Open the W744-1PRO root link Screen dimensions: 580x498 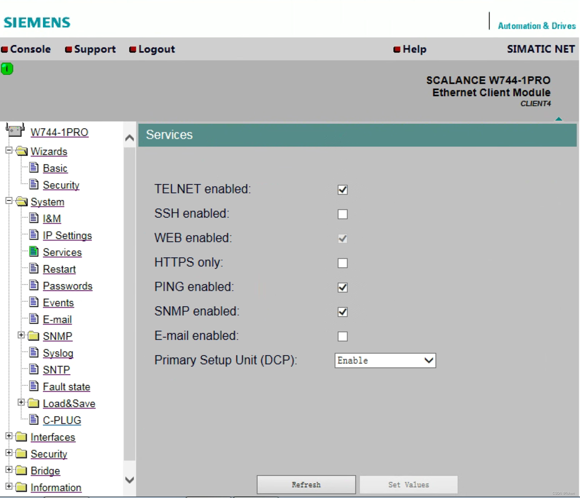pyautogui.click(x=59, y=132)
